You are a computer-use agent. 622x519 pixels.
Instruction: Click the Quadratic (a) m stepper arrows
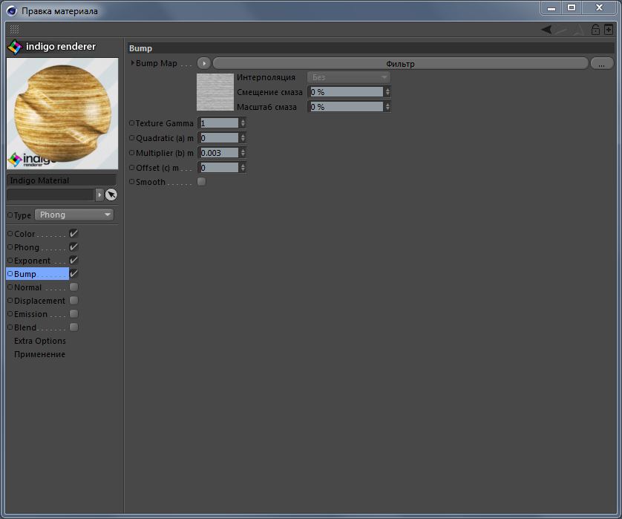(x=243, y=138)
